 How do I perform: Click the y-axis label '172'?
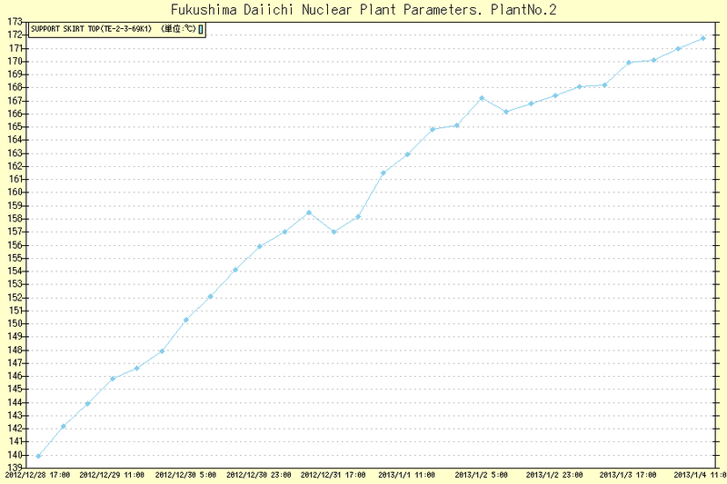coord(15,35)
